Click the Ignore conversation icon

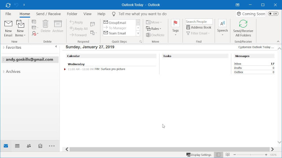tap(34, 22)
